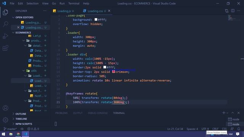Open the Manage gear icon
The image size is (244, 137).
[x=5, y=120]
